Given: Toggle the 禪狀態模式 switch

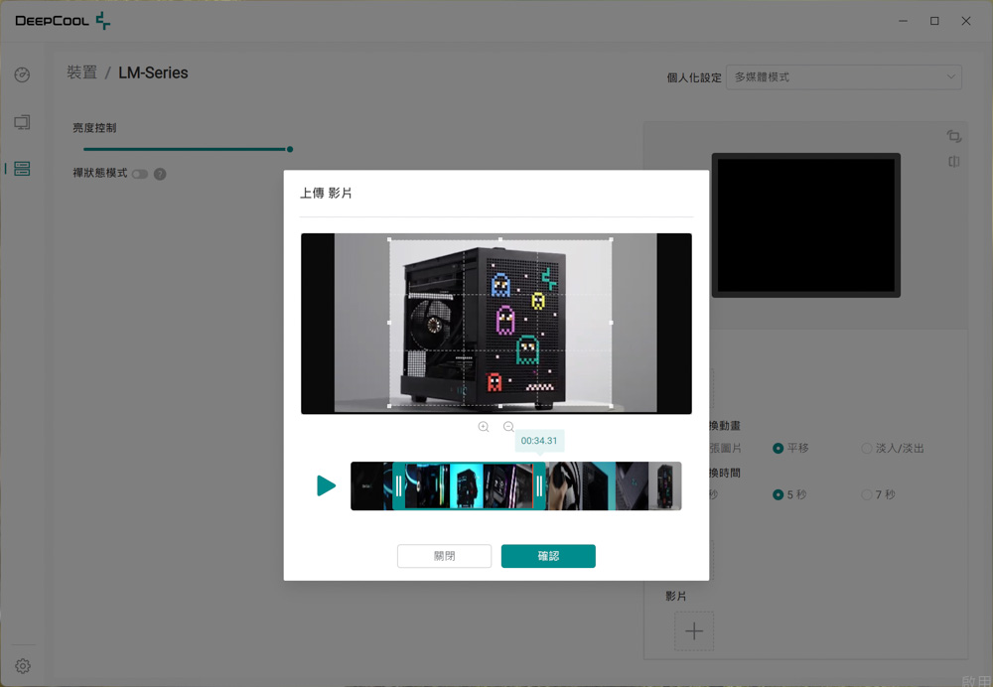Looking at the screenshot, I should 140,174.
